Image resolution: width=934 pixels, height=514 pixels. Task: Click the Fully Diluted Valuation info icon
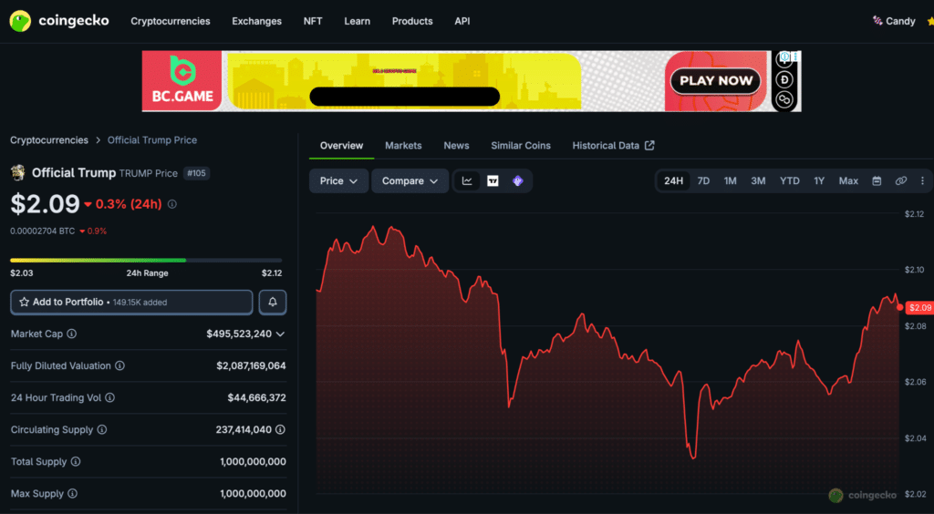pos(119,365)
